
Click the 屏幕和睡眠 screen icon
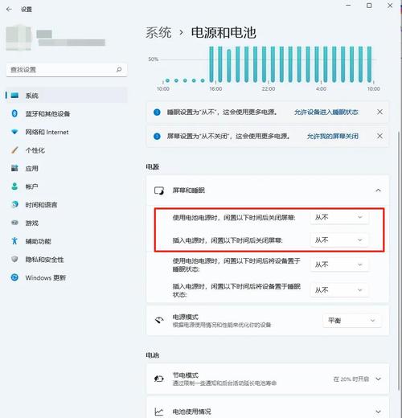(159, 191)
